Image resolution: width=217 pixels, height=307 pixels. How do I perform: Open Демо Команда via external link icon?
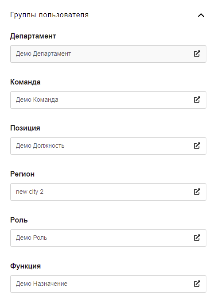[197, 100]
